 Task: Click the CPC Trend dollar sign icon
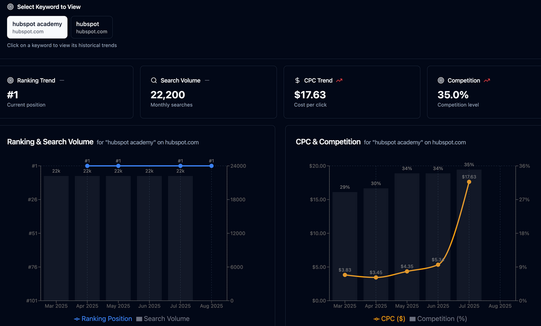coord(298,81)
